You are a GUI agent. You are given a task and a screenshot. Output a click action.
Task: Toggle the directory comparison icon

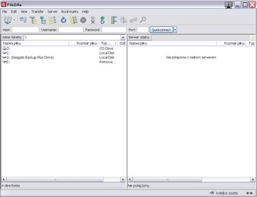[124, 20]
